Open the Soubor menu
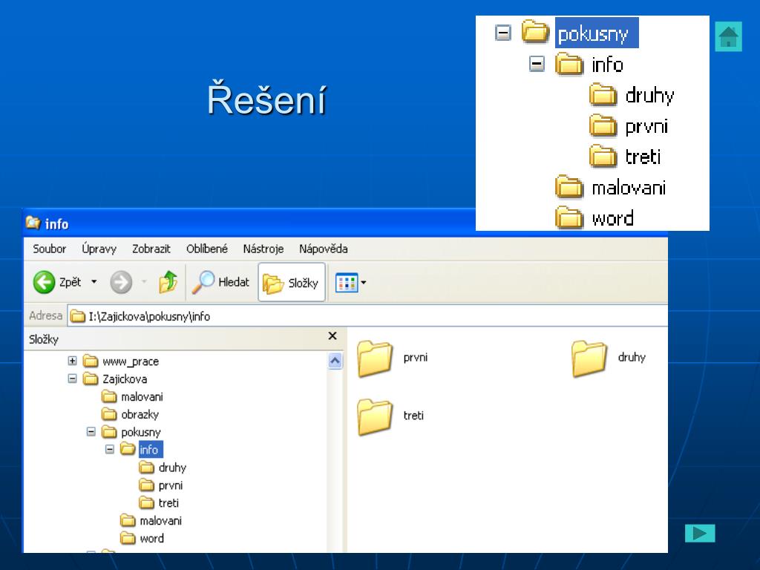760x570 pixels. (x=49, y=249)
